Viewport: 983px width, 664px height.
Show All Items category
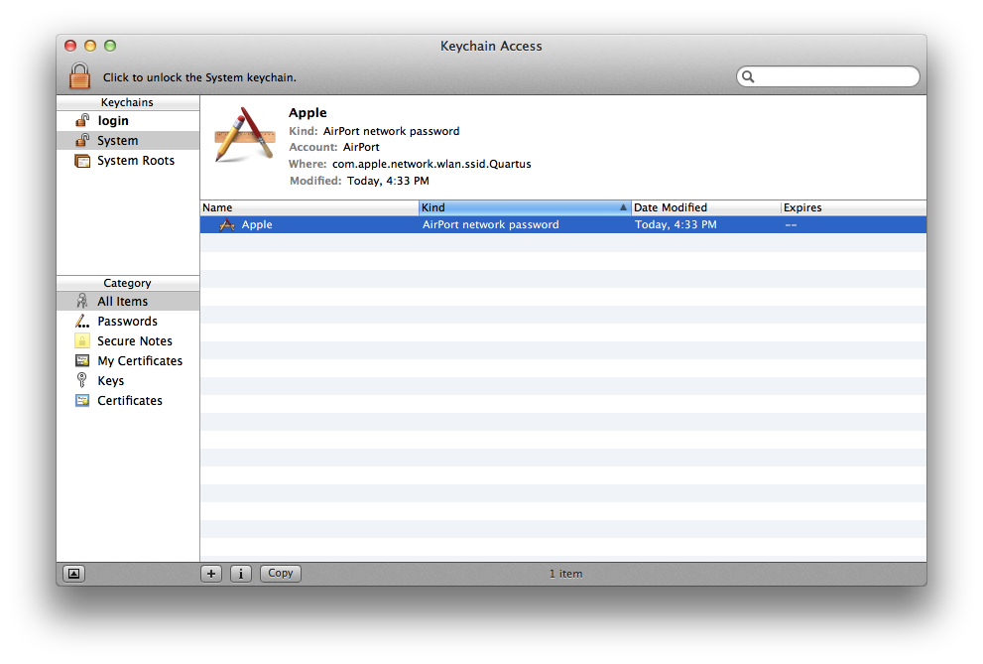click(x=128, y=301)
